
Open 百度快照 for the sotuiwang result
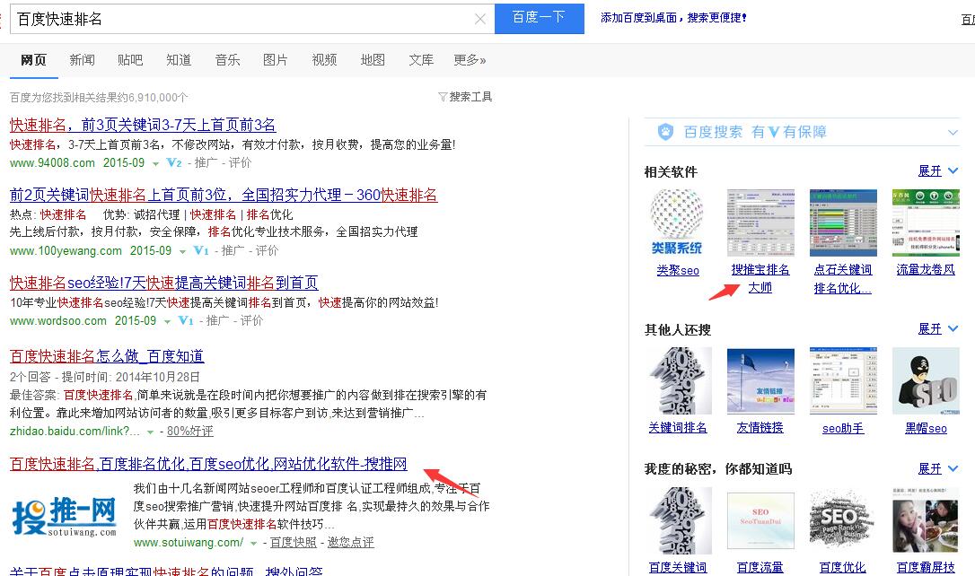point(293,543)
